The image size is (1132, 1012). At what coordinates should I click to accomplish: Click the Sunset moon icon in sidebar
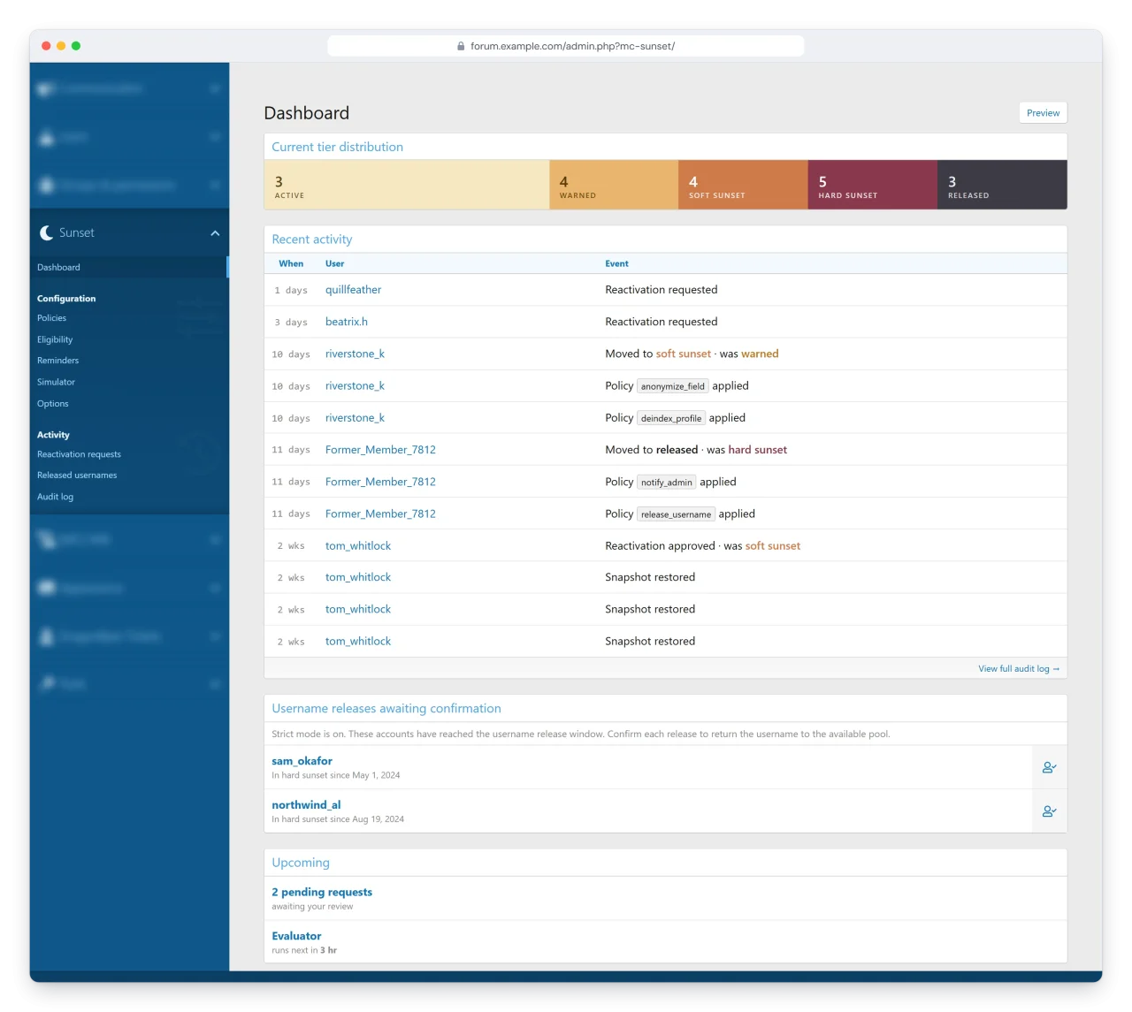tap(46, 233)
